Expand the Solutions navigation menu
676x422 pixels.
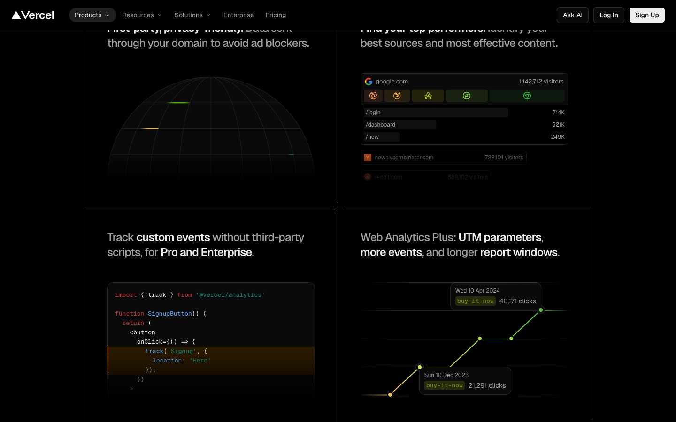tap(192, 15)
